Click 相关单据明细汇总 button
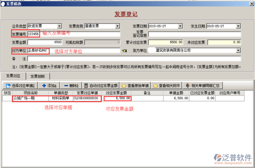The image size is (255, 168). pyautogui.click(x=203, y=86)
